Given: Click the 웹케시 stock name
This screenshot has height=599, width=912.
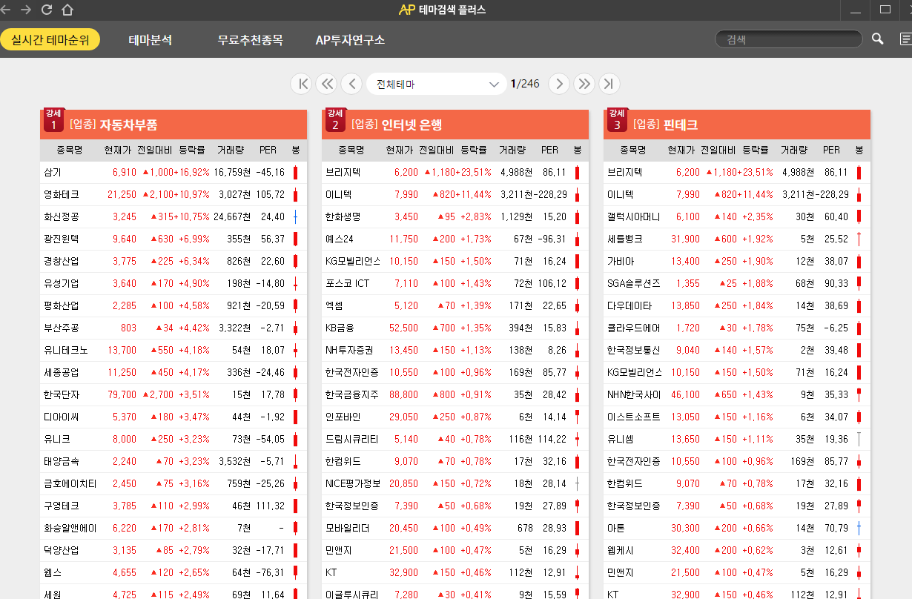Looking at the screenshot, I should click(x=620, y=551).
